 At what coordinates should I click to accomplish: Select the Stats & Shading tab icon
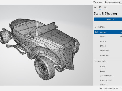(x=100, y=7)
